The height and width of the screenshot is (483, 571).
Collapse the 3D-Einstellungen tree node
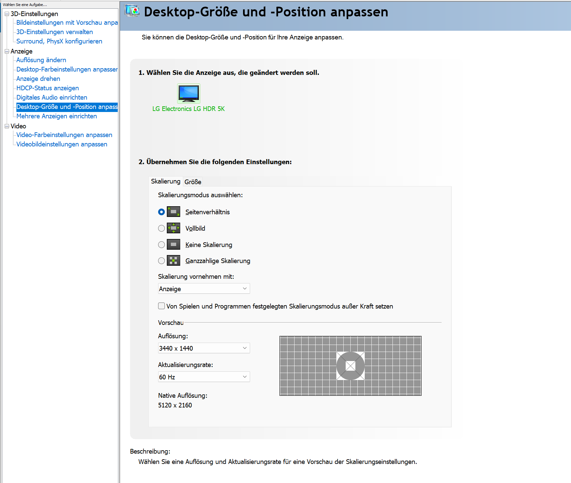7,14
